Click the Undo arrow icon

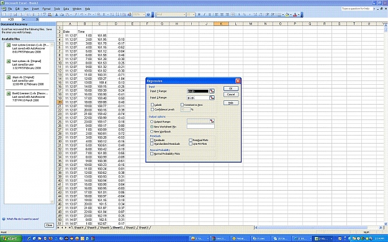tap(82, 14)
